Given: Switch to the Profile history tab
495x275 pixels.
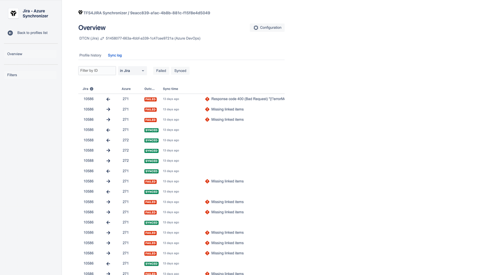Looking at the screenshot, I should pyautogui.click(x=90, y=55).
